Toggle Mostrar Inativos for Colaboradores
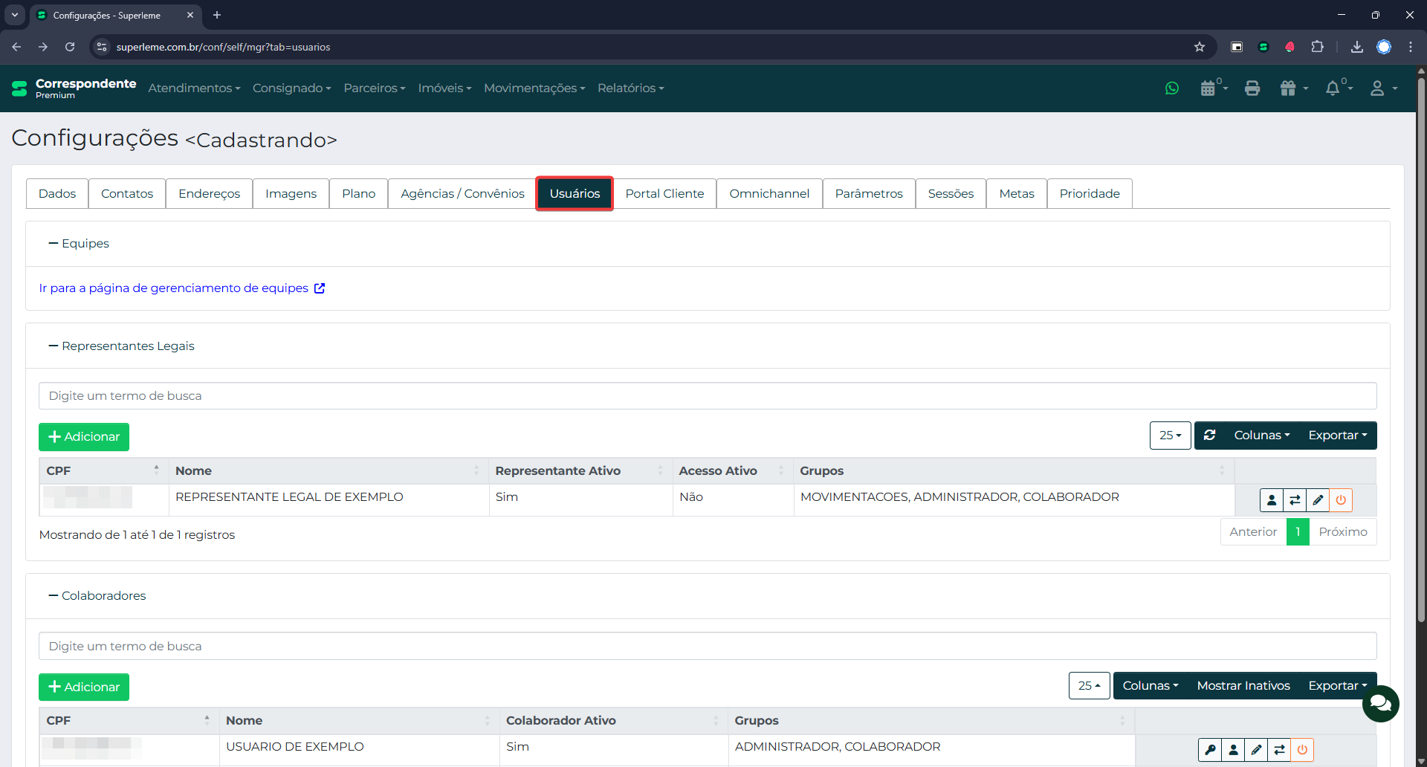 point(1243,686)
